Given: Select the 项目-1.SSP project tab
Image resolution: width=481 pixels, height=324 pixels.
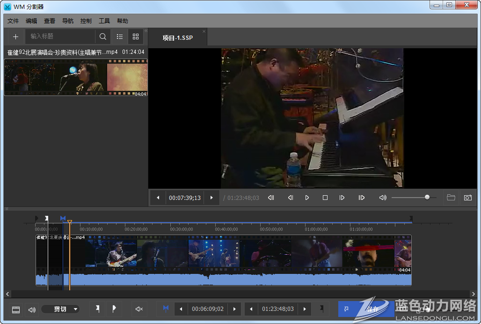Looking at the screenshot, I should click(177, 38).
